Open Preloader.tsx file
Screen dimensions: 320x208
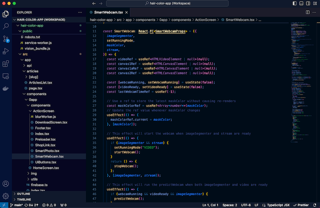(49, 139)
